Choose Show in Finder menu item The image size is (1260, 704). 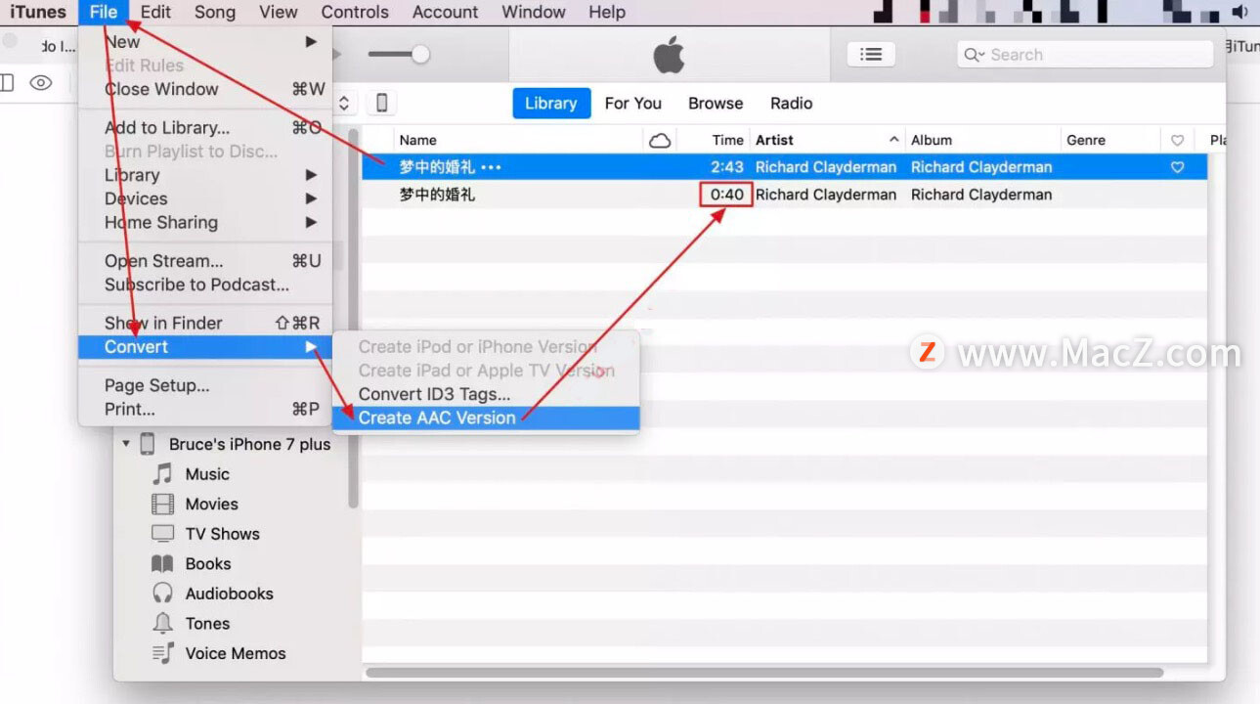205,324
